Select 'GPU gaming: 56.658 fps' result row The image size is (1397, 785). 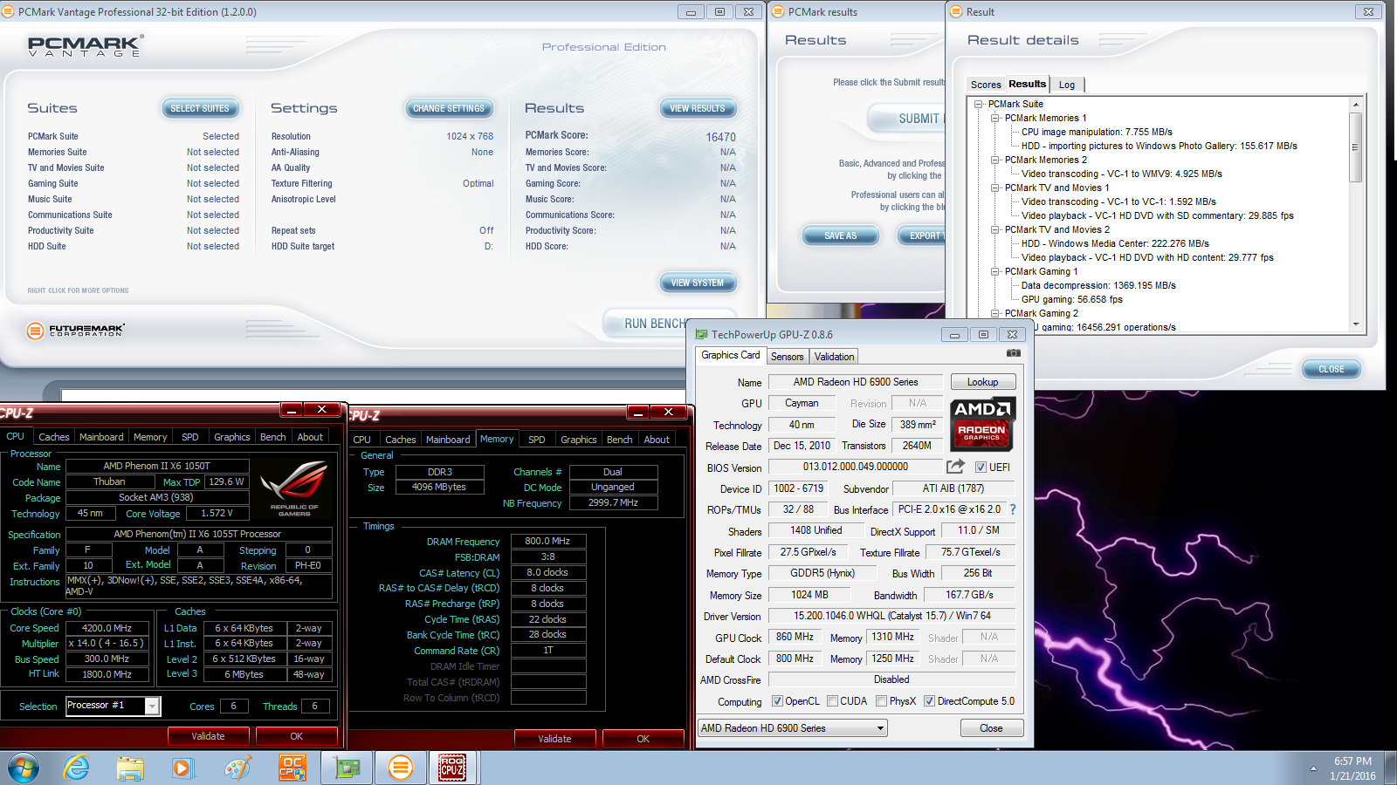[1072, 299]
